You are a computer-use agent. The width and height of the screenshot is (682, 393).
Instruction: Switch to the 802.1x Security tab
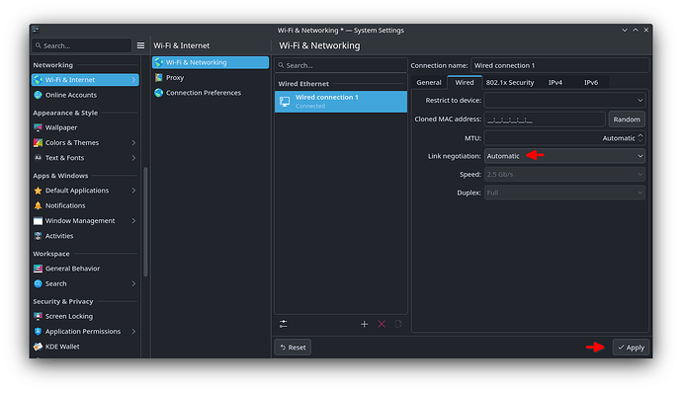[x=510, y=83]
